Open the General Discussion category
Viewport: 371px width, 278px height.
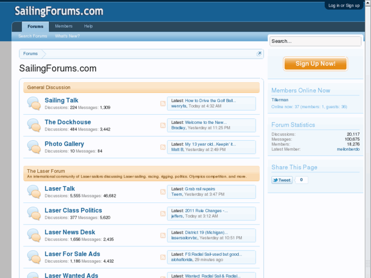[49, 88]
